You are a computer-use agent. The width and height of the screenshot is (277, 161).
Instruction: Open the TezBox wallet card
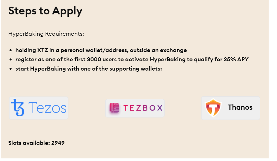pyautogui.click(x=135, y=108)
